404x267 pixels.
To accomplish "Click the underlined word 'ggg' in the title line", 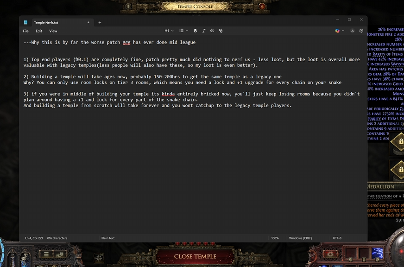I will click(x=126, y=42).
